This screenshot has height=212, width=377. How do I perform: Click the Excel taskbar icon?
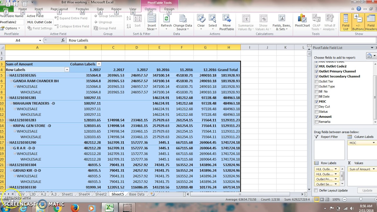tap(110, 208)
